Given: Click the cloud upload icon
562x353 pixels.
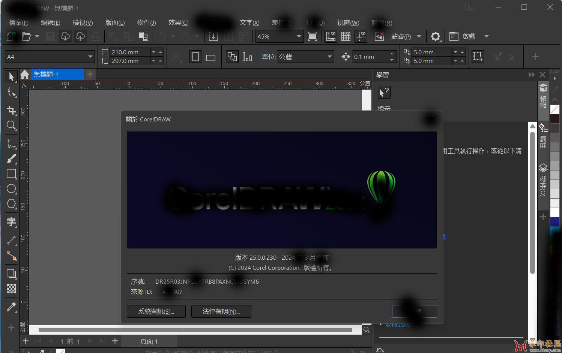Looking at the screenshot, I should click(x=80, y=36).
